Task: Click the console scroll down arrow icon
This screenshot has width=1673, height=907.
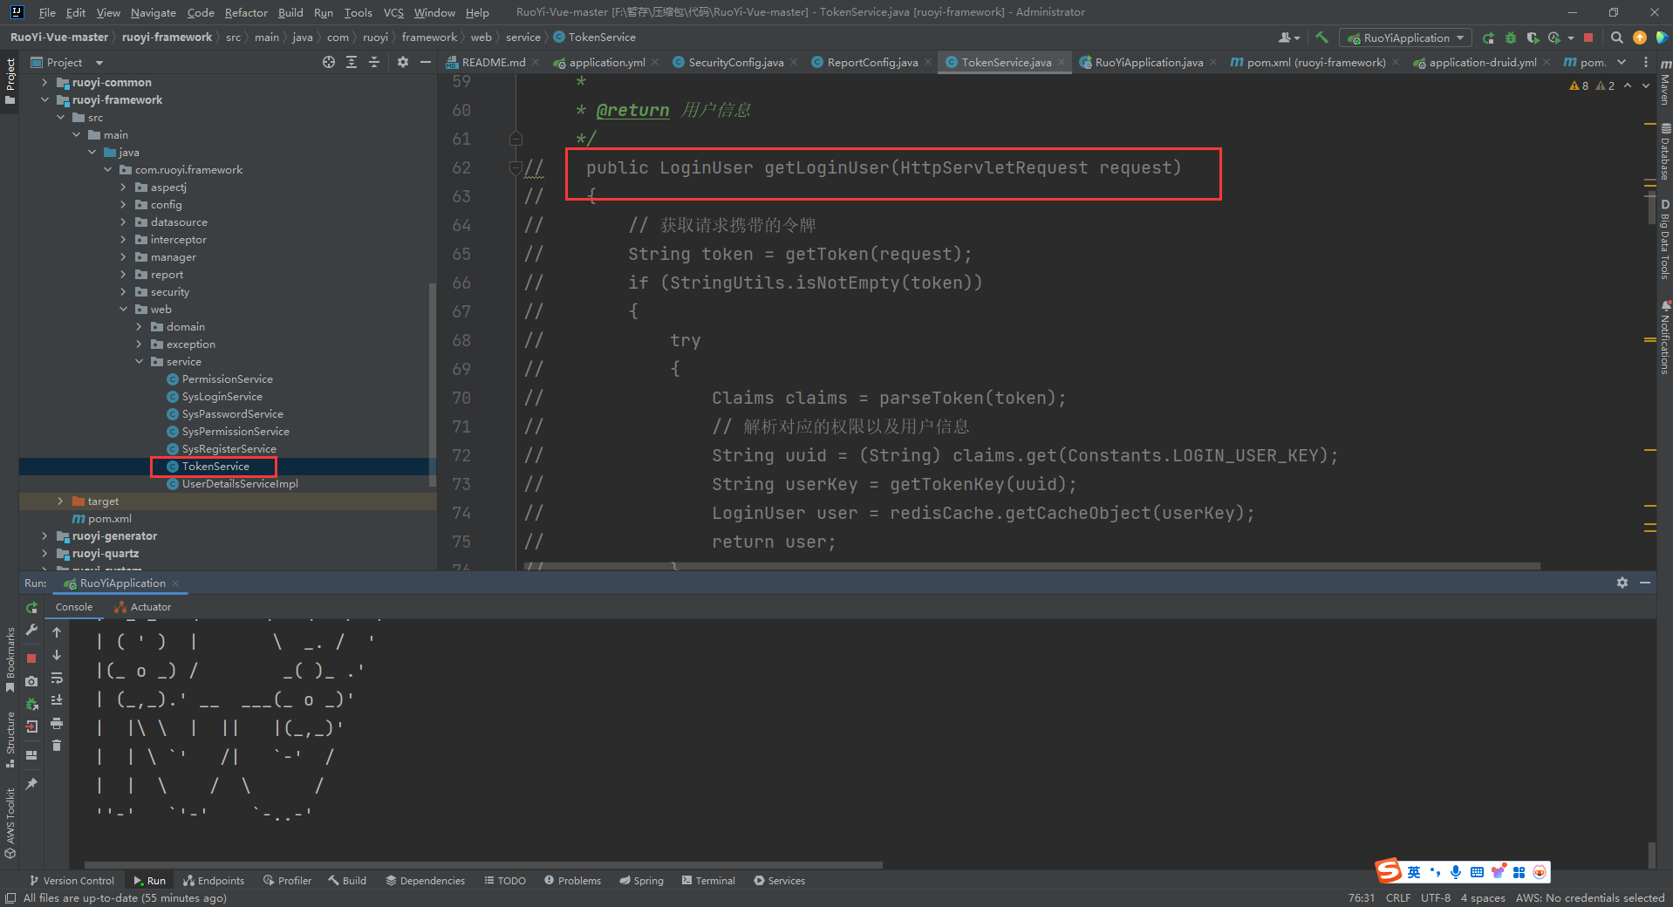Action: (x=57, y=655)
